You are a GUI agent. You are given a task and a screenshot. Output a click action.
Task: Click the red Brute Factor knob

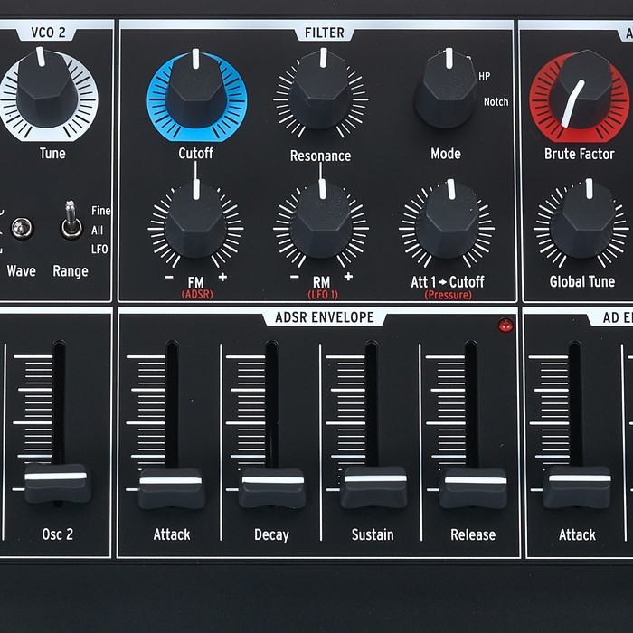pos(581,90)
